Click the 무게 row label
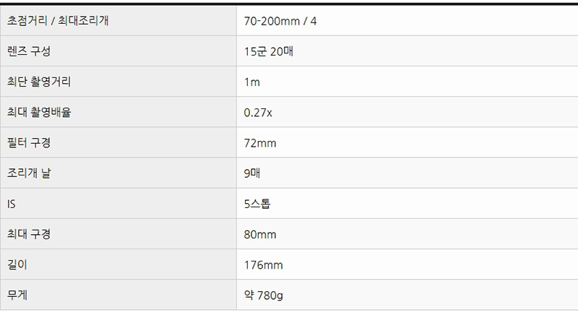Screen dimensions: 578x315 click(17, 295)
